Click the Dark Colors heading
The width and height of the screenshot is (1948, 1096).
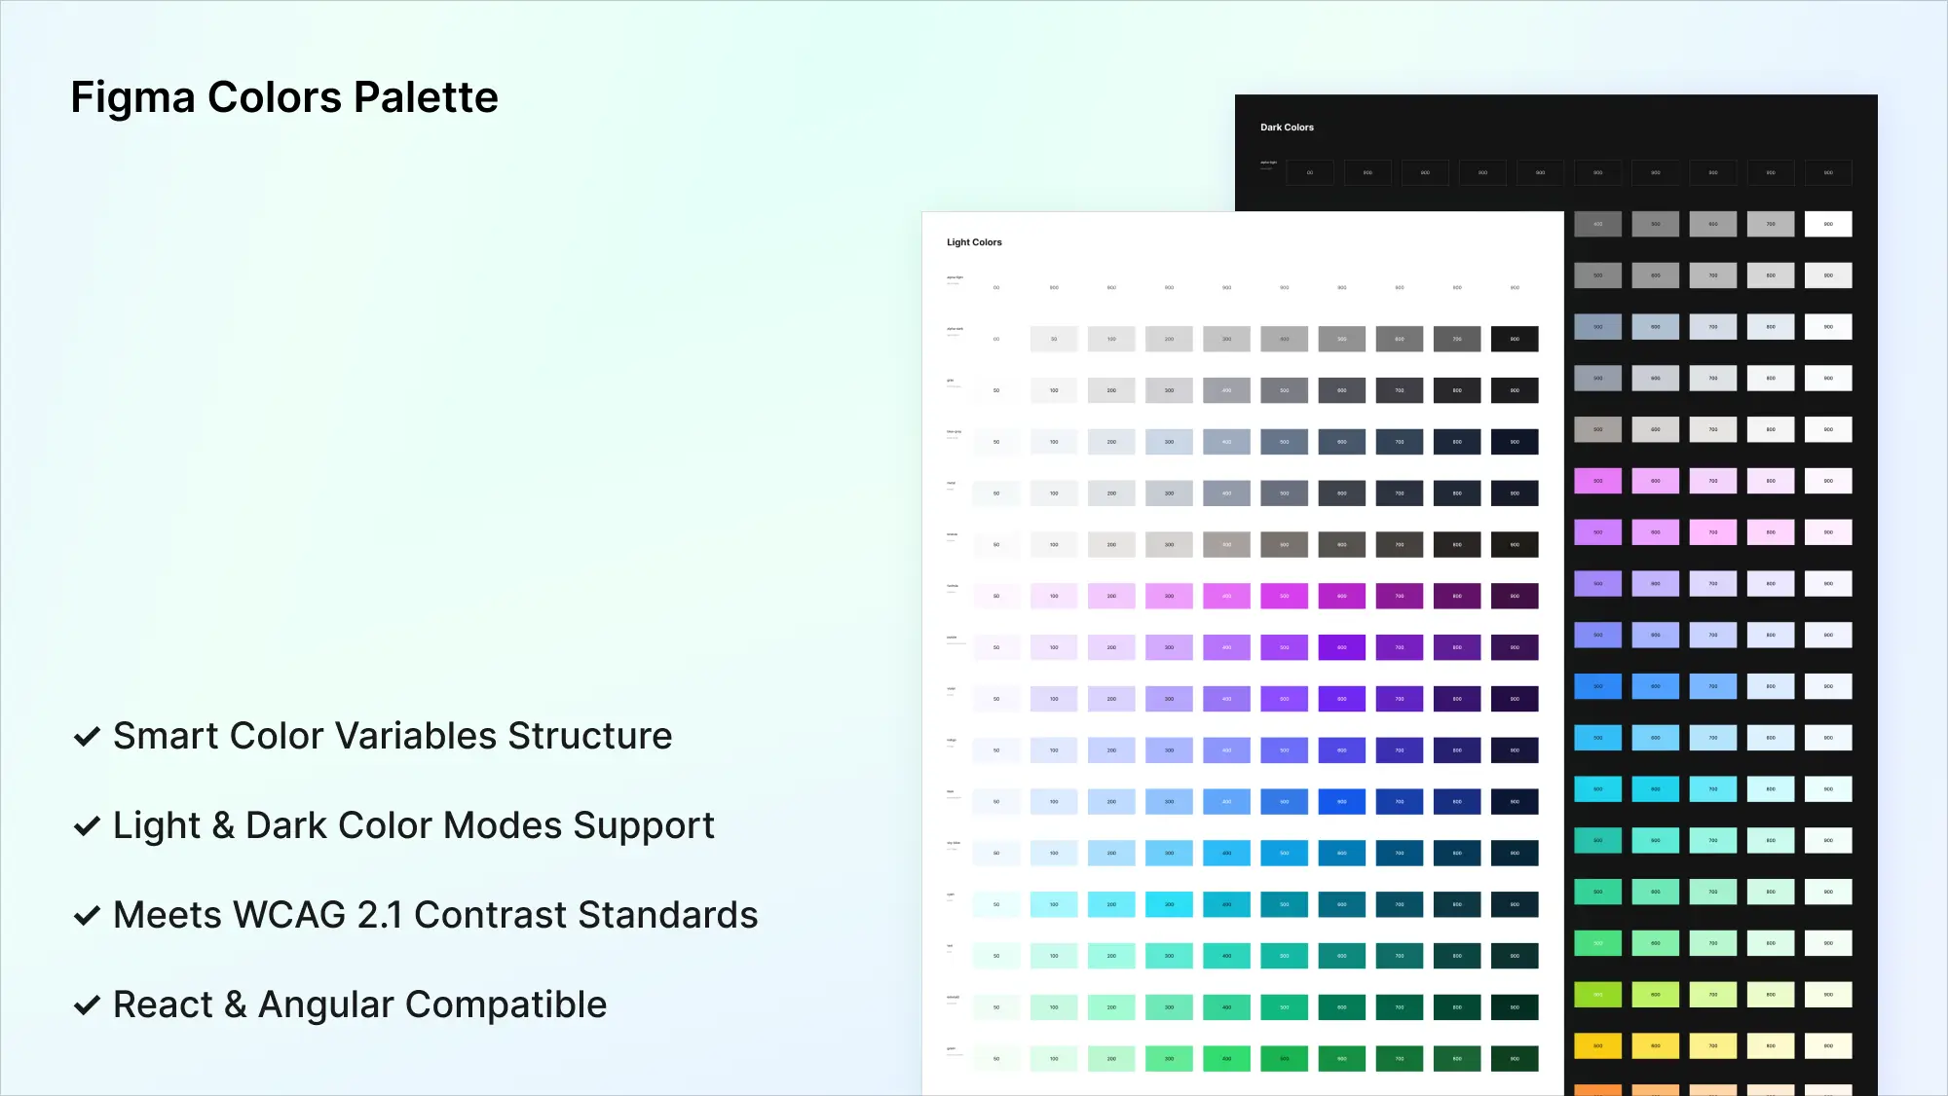tap(1287, 128)
